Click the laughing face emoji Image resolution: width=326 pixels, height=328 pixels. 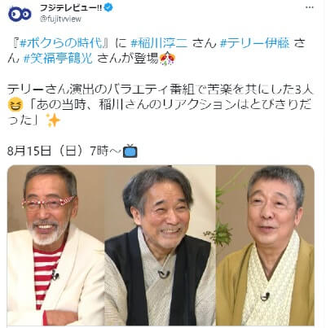(x=15, y=105)
